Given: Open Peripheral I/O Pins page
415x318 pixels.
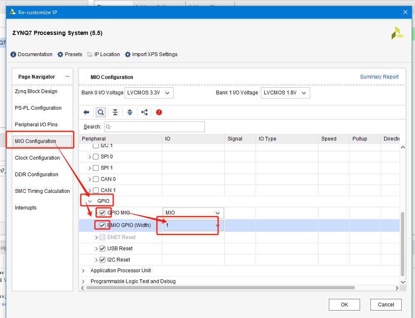Looking at the screenshot, I should (36, 125).
